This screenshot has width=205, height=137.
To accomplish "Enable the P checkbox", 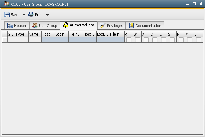I will (181, 40).
